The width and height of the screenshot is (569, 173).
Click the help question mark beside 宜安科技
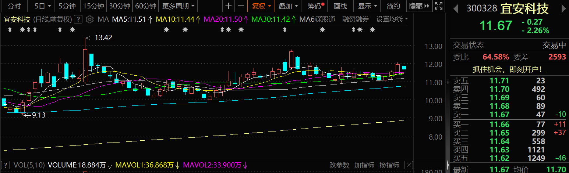click(78, 19)
